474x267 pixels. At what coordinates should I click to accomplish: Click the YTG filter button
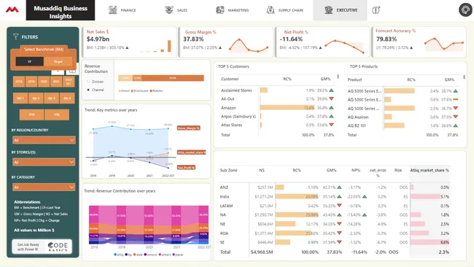(x=57, y=115)
